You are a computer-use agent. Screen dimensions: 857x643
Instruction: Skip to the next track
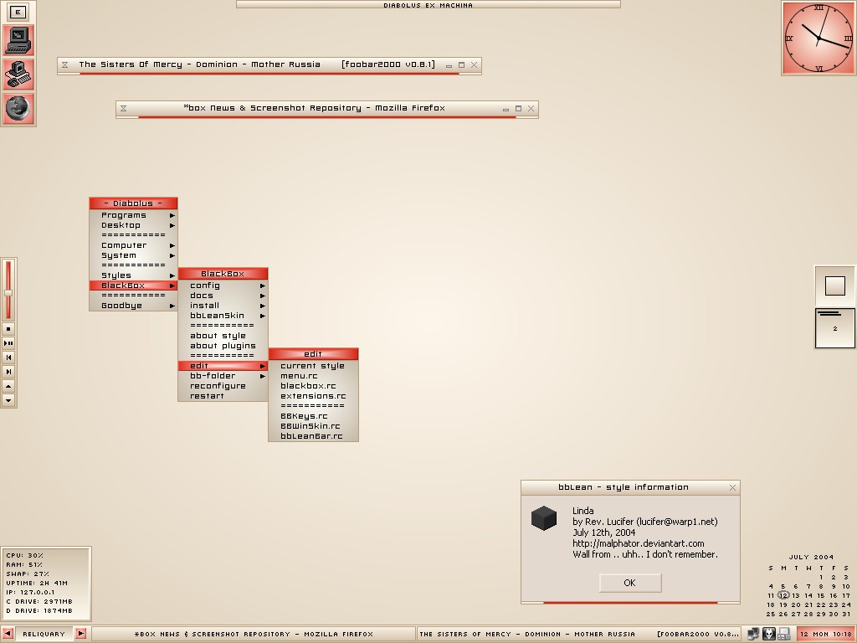8,372
